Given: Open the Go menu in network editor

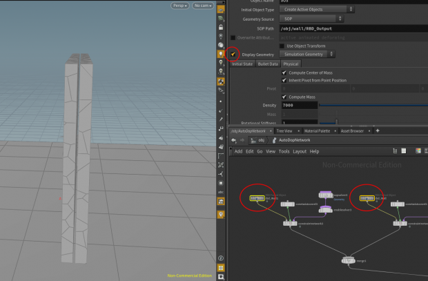Looking at the screenshot, I should pos(260,151).
